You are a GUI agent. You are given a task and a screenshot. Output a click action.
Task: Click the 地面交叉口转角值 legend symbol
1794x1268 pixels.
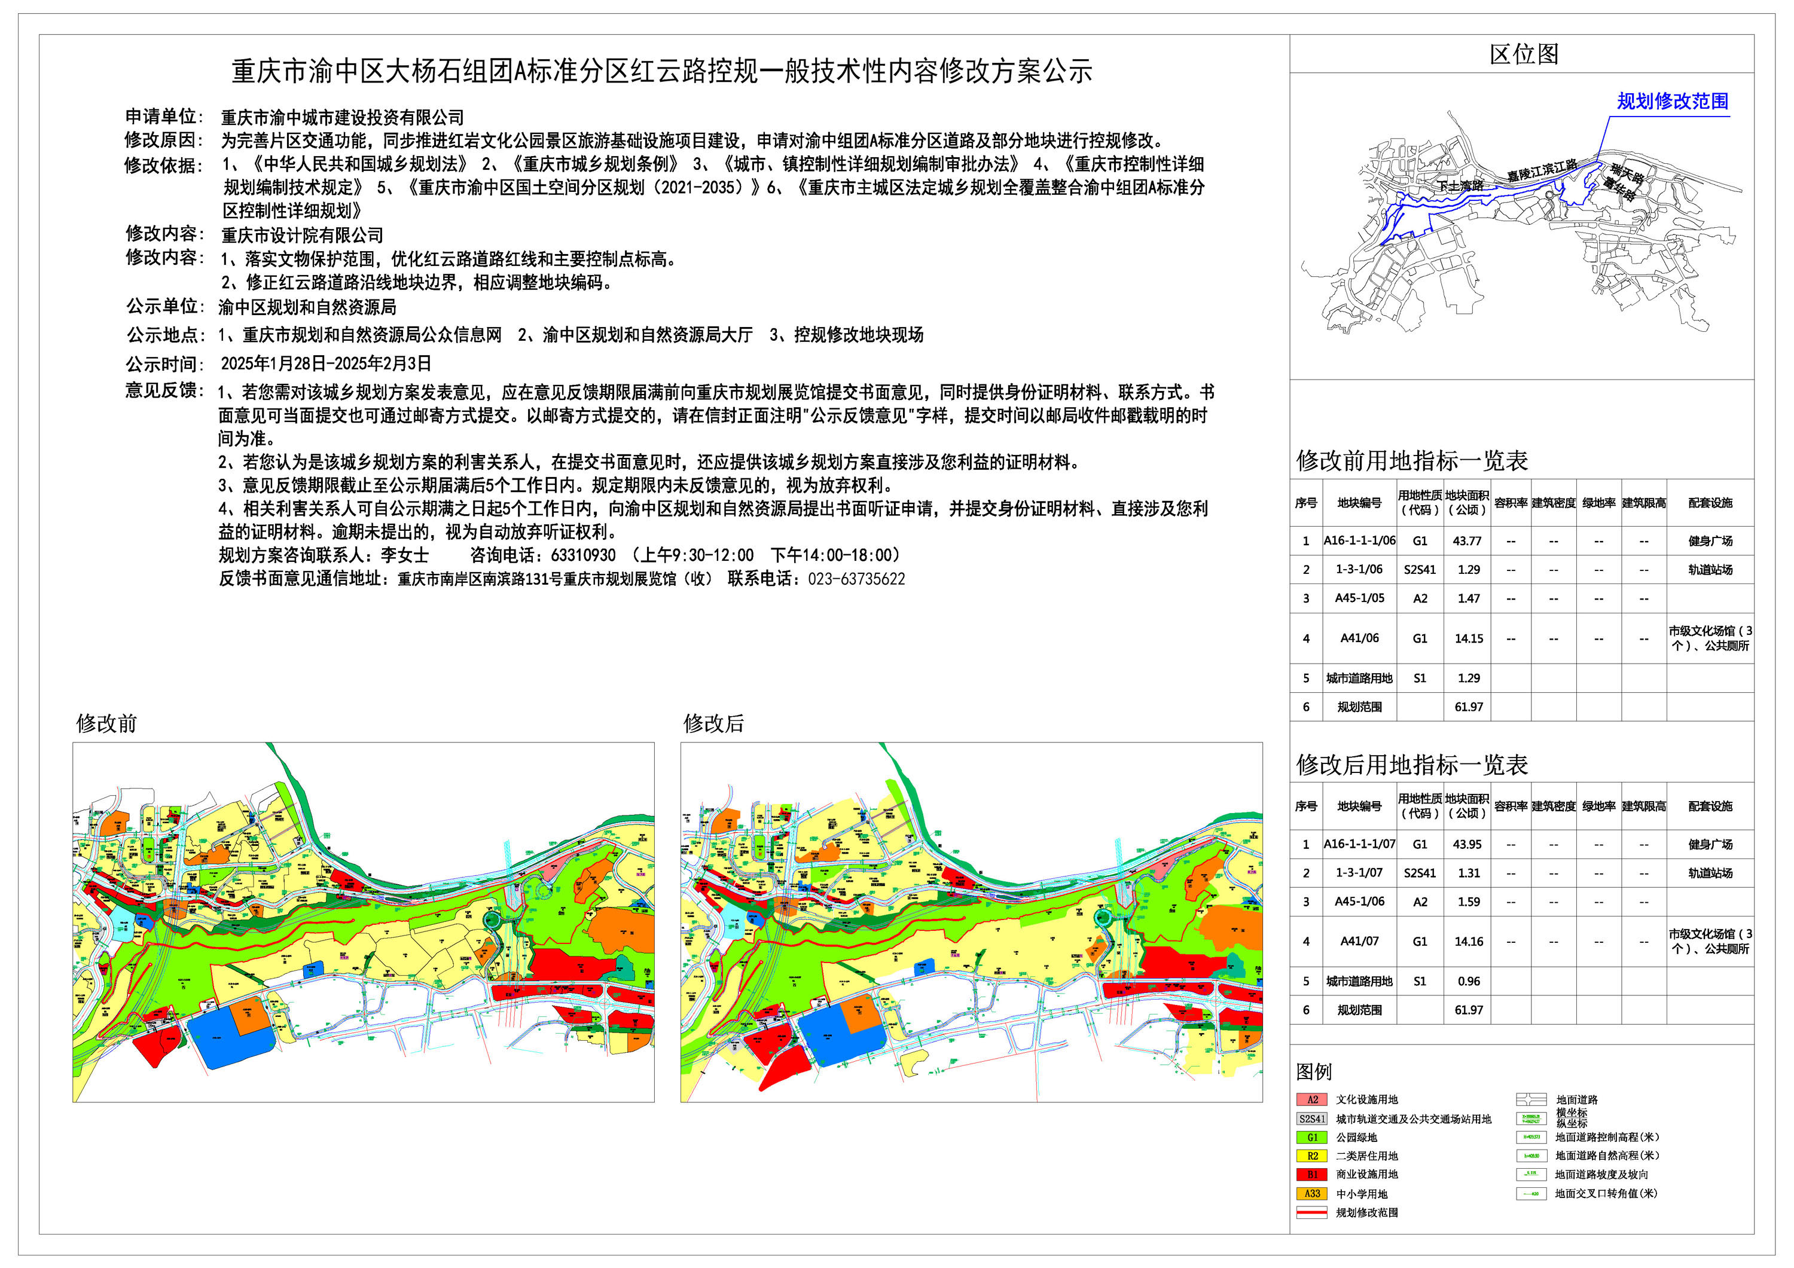(1531, 1194)
